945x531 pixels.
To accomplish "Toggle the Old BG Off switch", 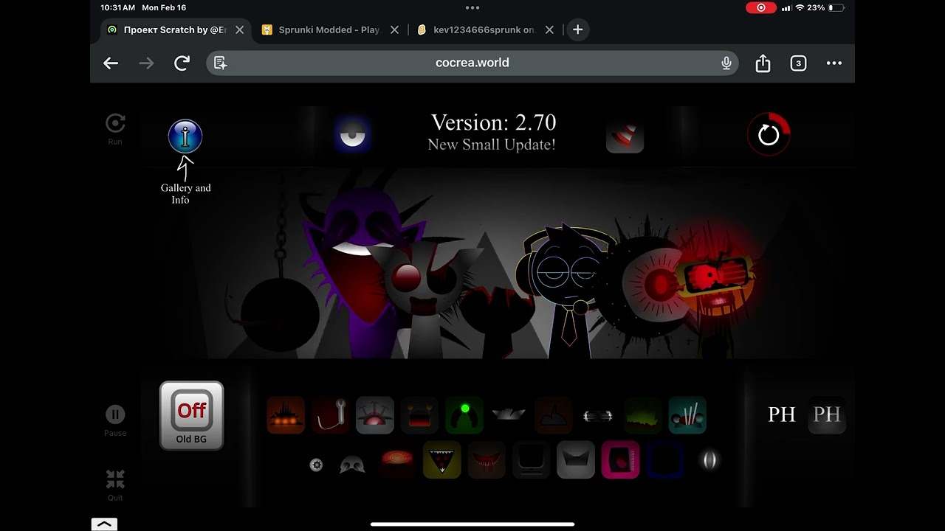I will point(191,415).
